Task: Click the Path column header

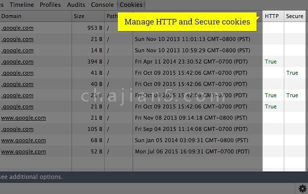Action: pos(112,16)
